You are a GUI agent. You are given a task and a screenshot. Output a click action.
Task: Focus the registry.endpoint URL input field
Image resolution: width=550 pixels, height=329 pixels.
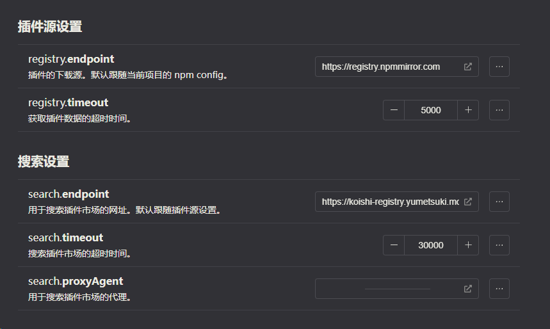[x=389, y=67]
